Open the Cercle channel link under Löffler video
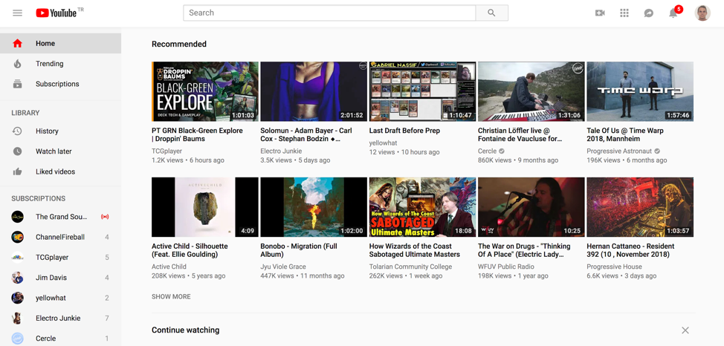Screen dimensions: 724x346 click(x=487, y=151)
